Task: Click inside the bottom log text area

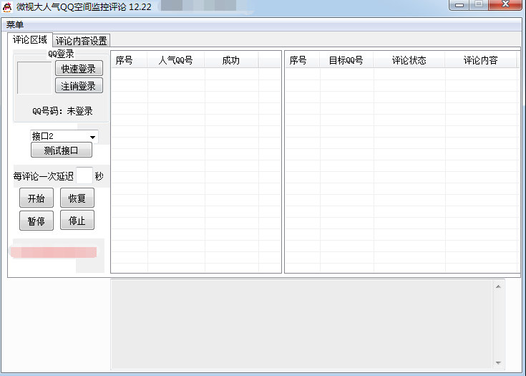Action: click(302, 324)
